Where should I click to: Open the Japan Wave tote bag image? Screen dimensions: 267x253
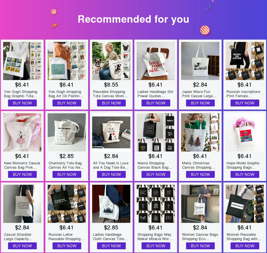(200, 61)
